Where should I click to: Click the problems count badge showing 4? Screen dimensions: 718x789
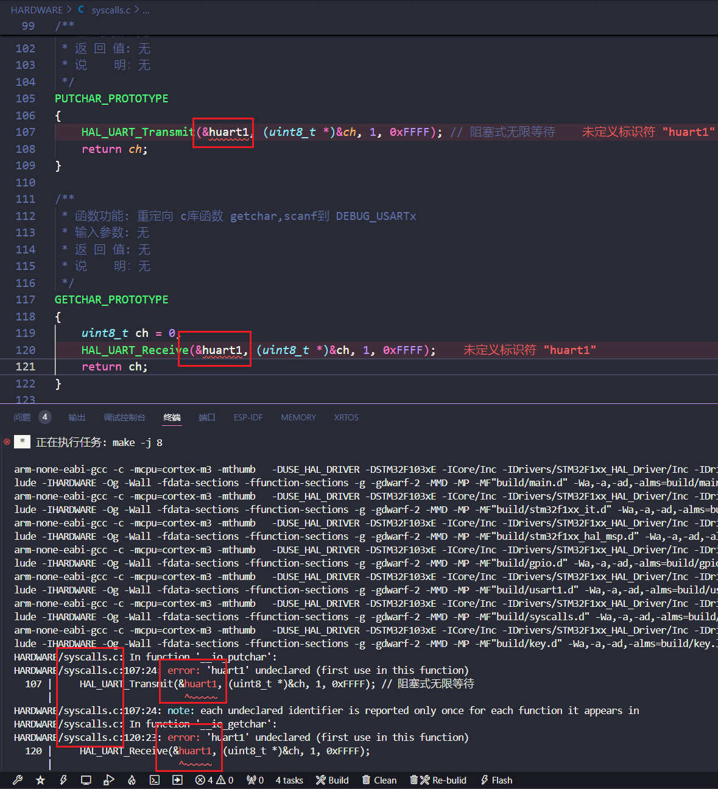coord(44,417)
